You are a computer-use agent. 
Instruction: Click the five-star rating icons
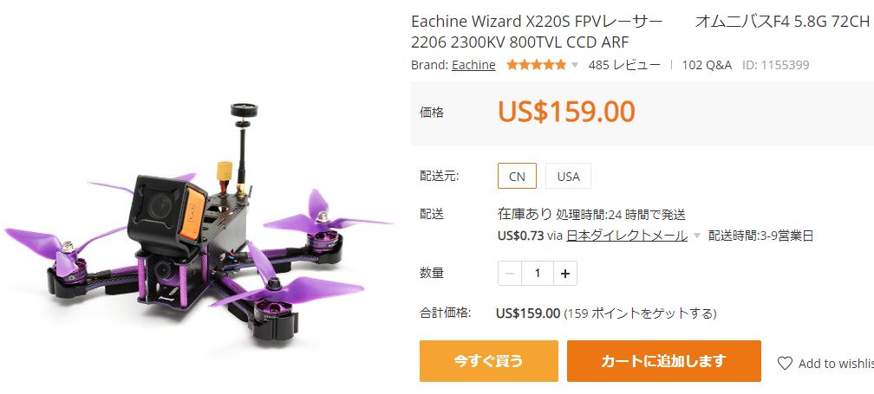click(536, 65)
